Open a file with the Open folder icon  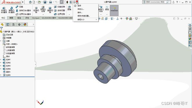pyautogui.click(x=39, y=2)
